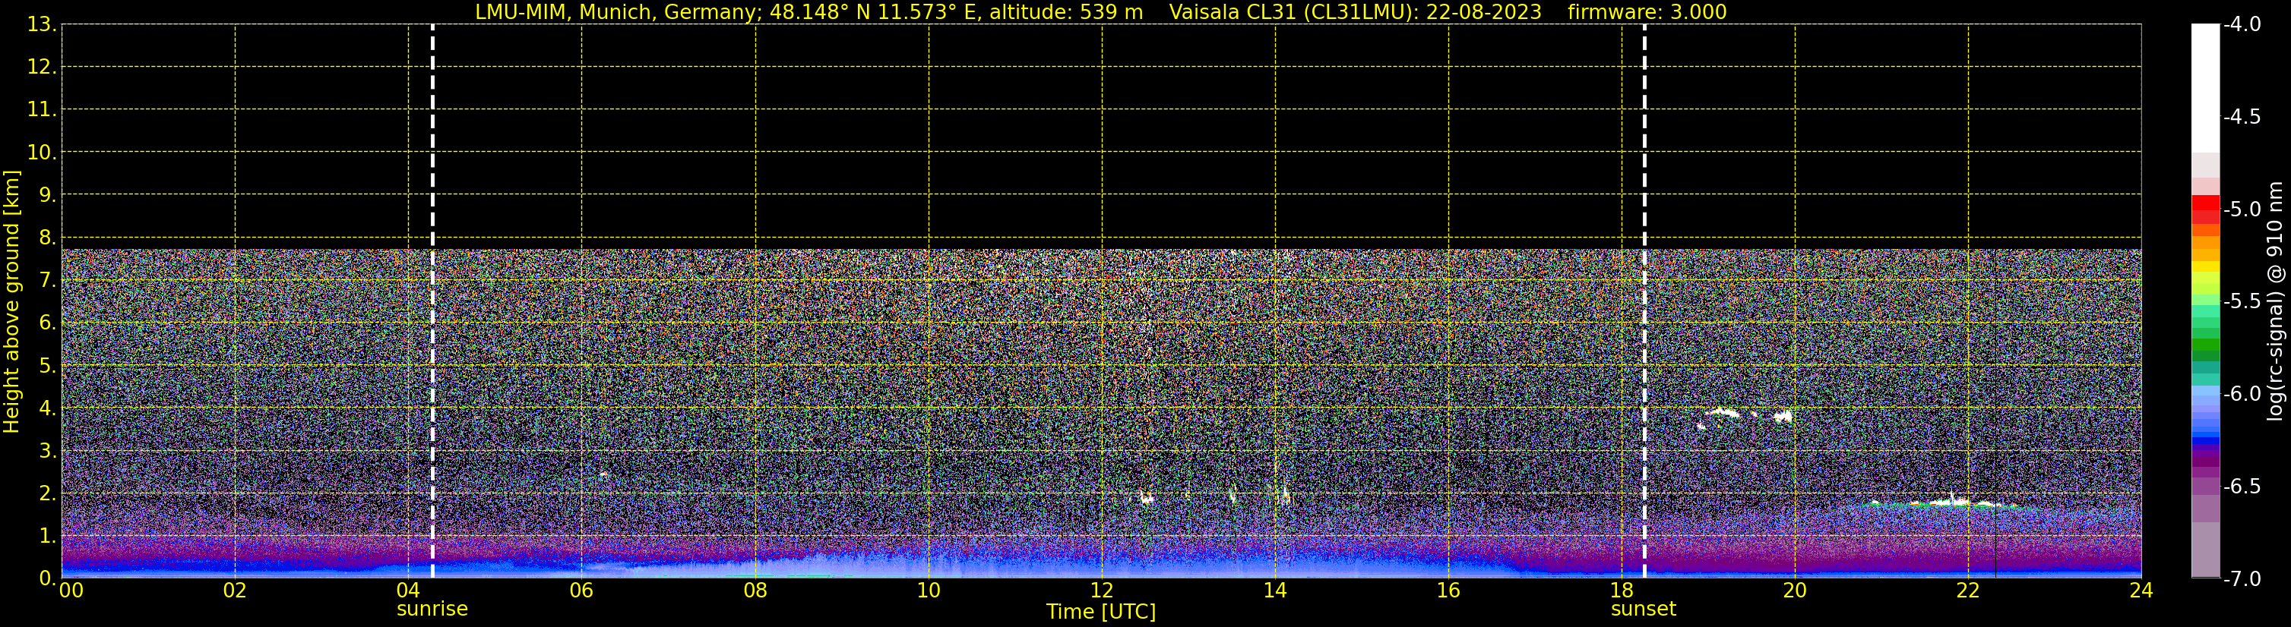
Task: Click the '7.' height axis tick label
Action: coord(47,281)
